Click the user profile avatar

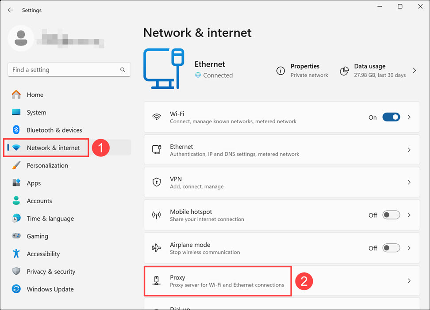click(21, 38)
